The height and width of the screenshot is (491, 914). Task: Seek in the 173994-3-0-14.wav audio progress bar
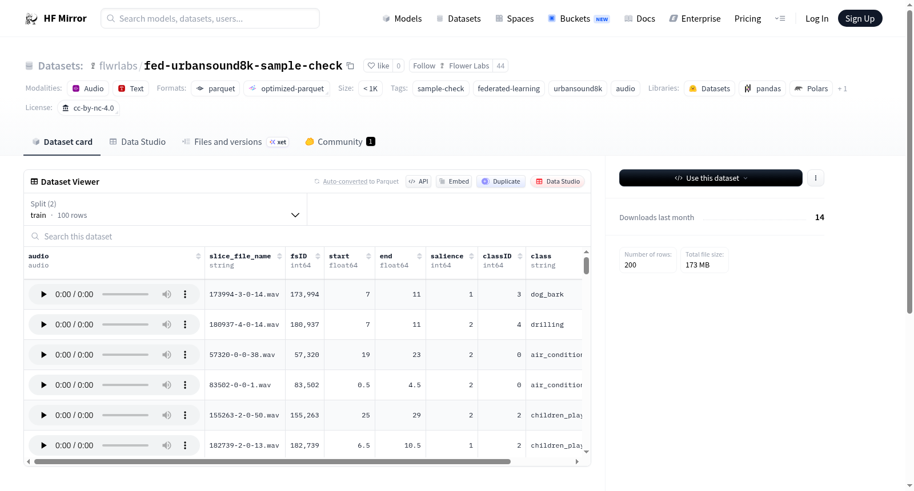[125, 294]
